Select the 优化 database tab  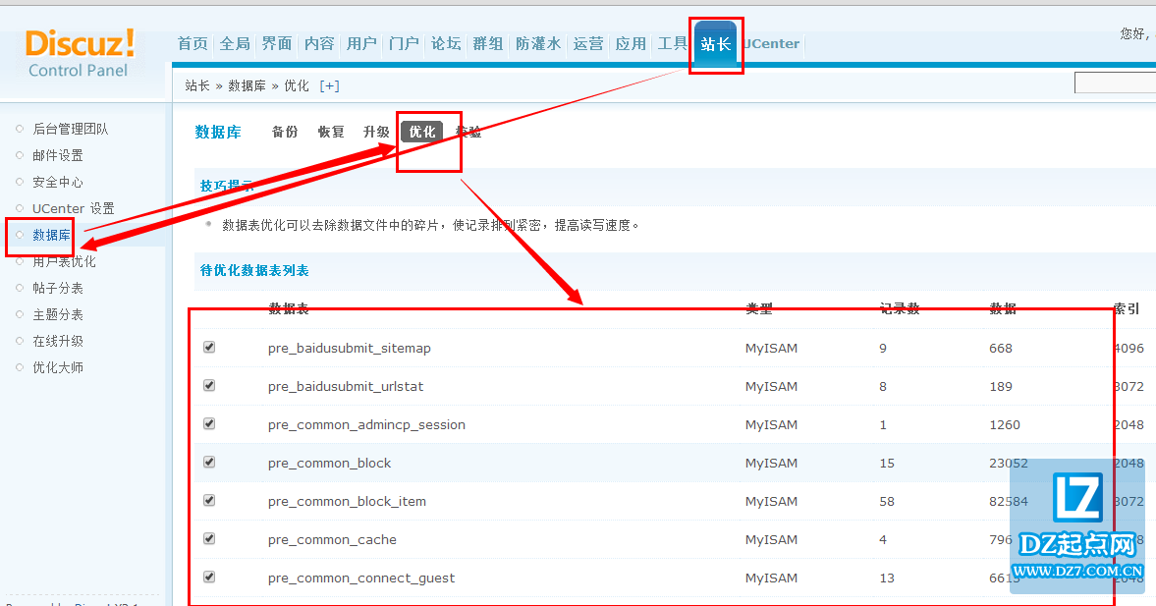coord(421,132)
